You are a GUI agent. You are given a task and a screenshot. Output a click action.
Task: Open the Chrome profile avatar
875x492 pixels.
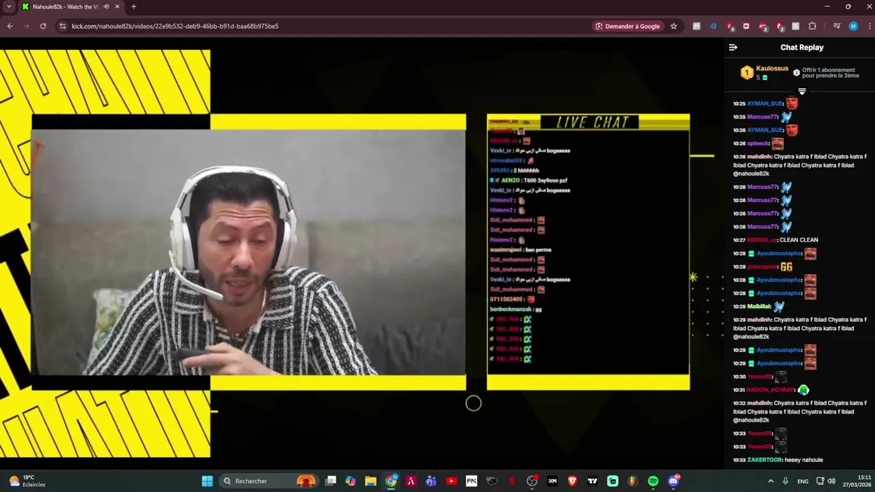[853, 26]
